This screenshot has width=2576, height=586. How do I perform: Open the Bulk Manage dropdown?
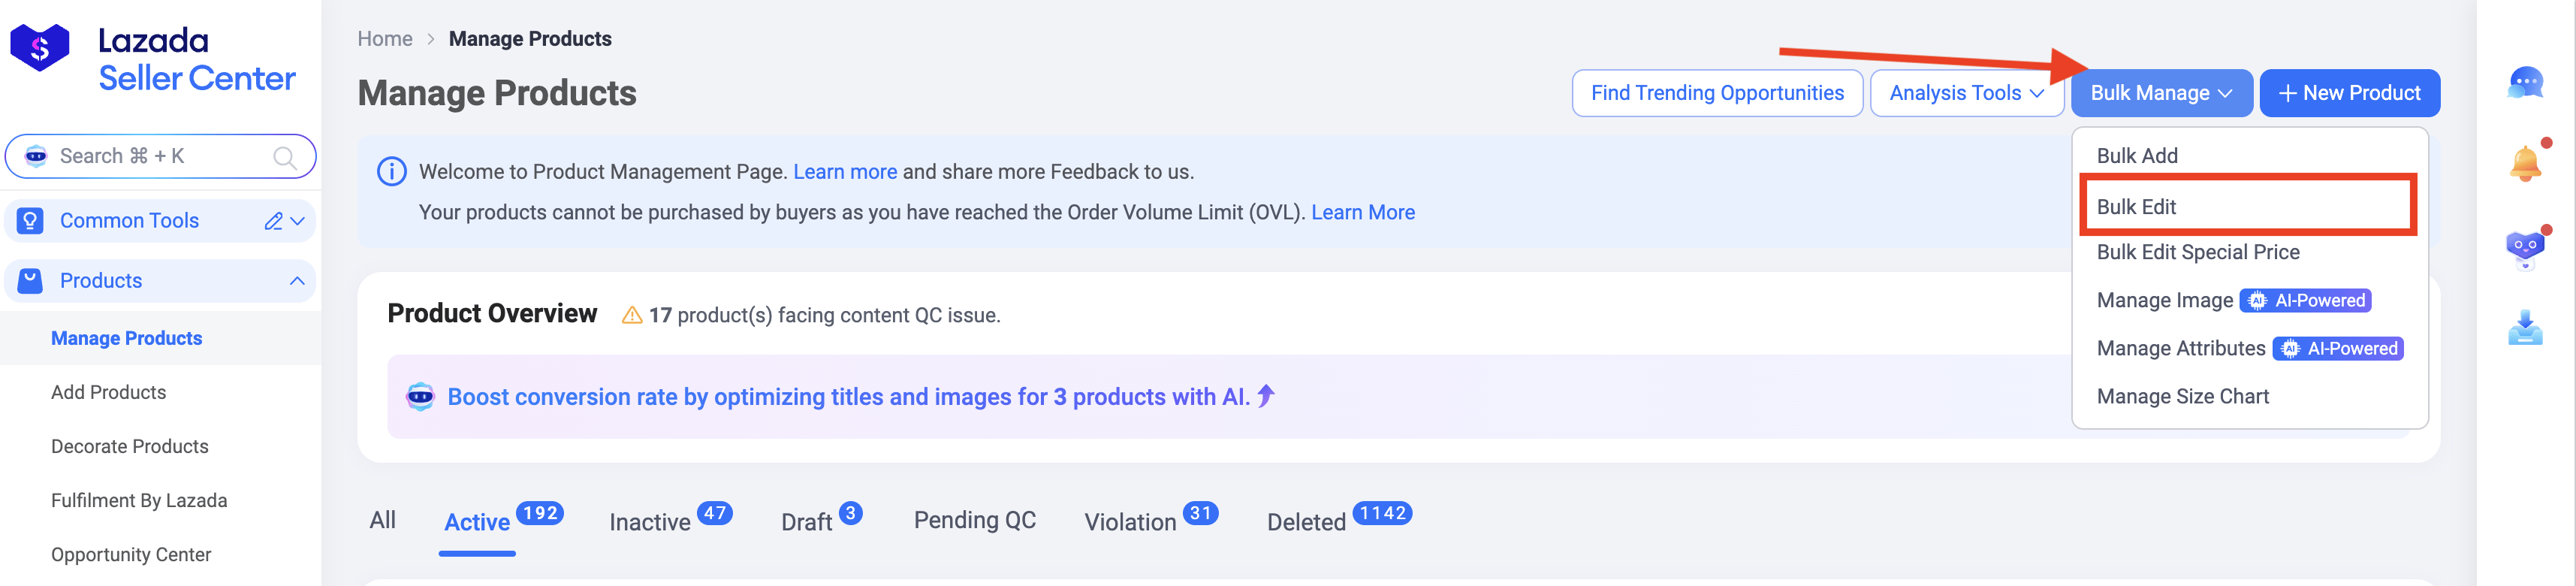2161,92
